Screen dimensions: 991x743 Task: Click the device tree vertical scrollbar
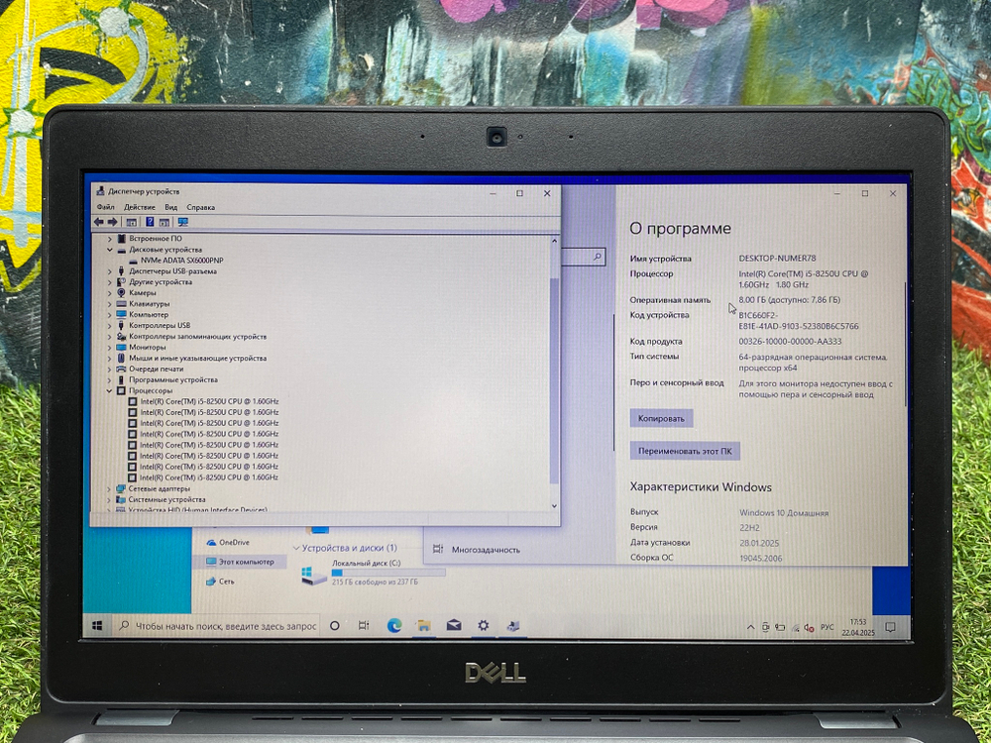[x=555, y=376]
